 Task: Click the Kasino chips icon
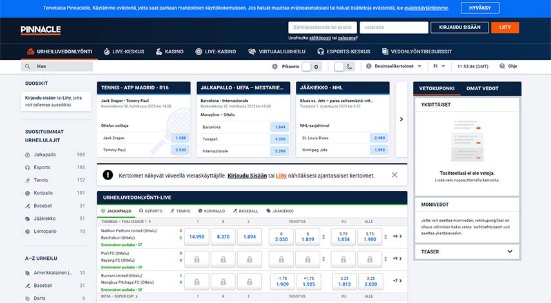159,51
